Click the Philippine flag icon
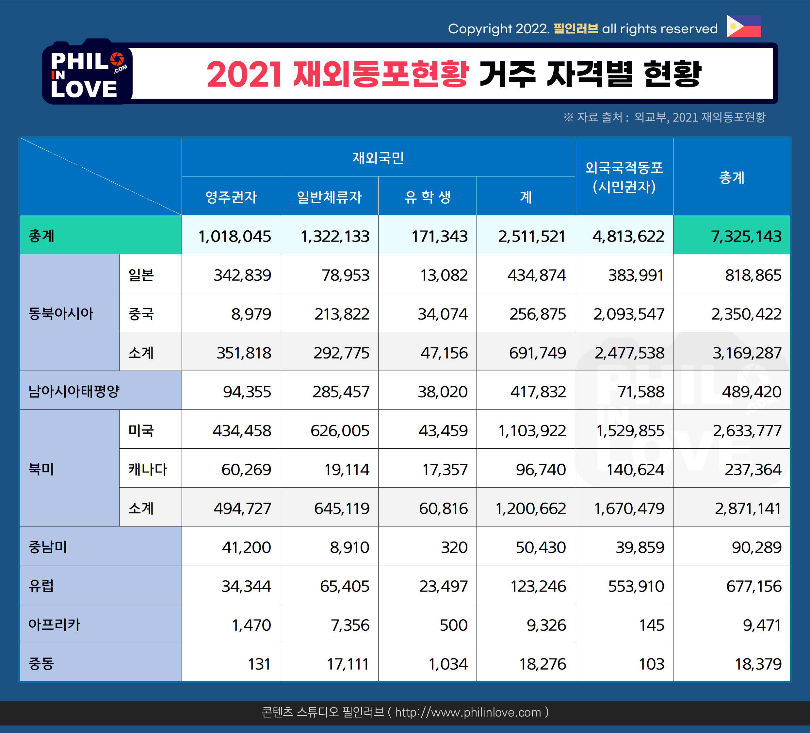The width and height of the screenshot is (810, 733). (744, 26)
